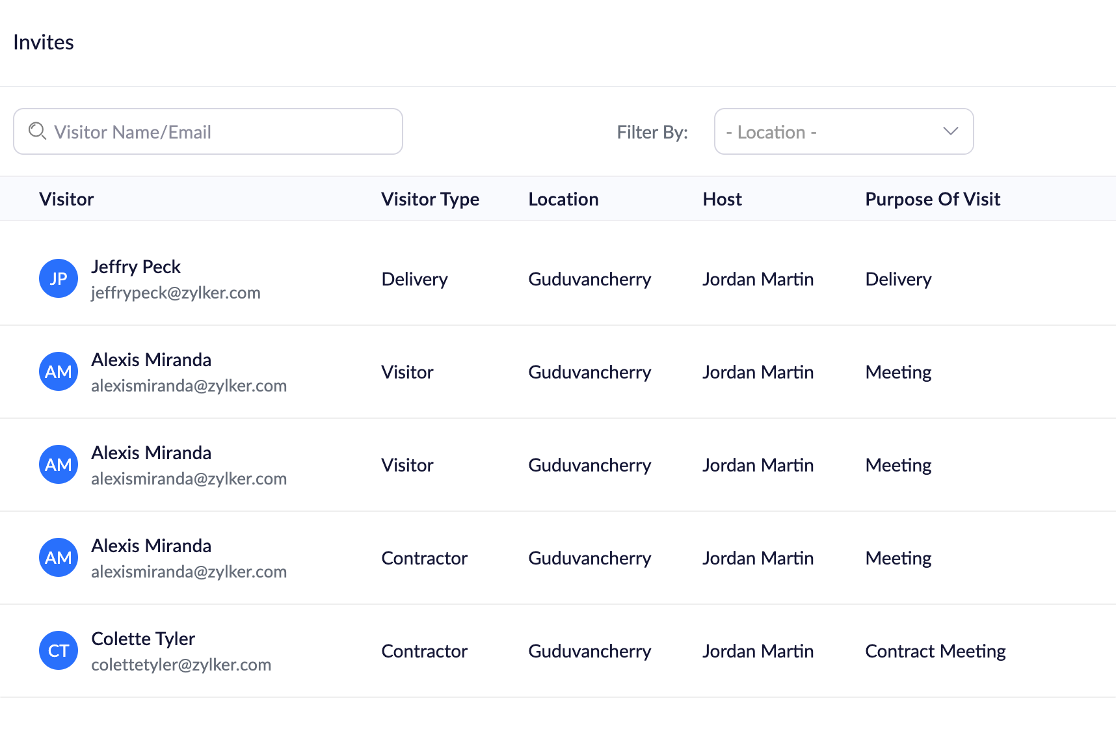Click the Purpose Of Visit column header

(932, 199)
